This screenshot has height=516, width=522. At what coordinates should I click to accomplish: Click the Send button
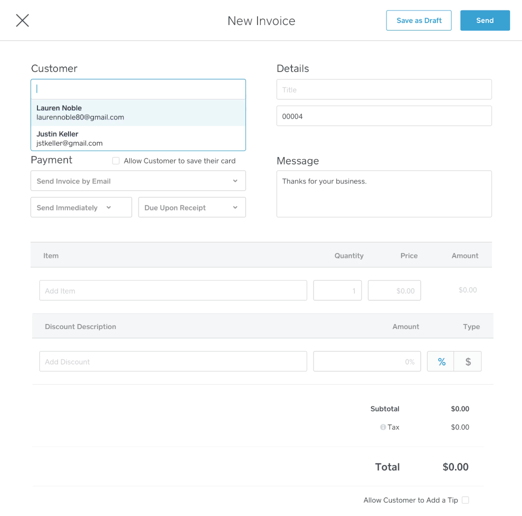(484, 20)
